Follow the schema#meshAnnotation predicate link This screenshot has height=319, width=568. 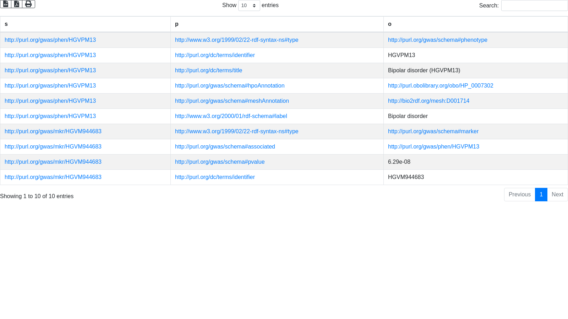[232, 101]
